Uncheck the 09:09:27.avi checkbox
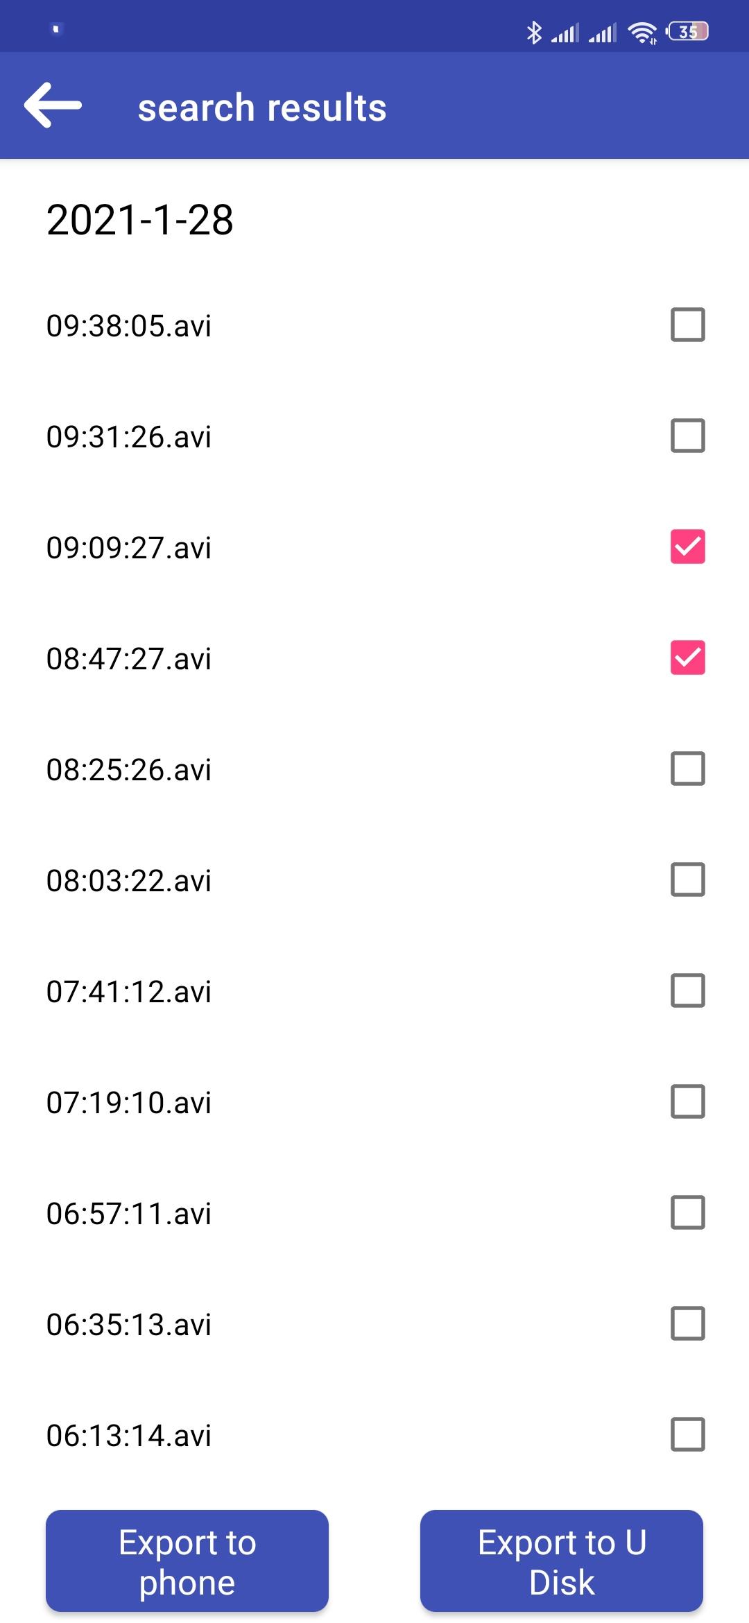 tap(688, 547)
